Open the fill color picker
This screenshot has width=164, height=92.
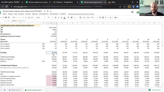(68, 18)
